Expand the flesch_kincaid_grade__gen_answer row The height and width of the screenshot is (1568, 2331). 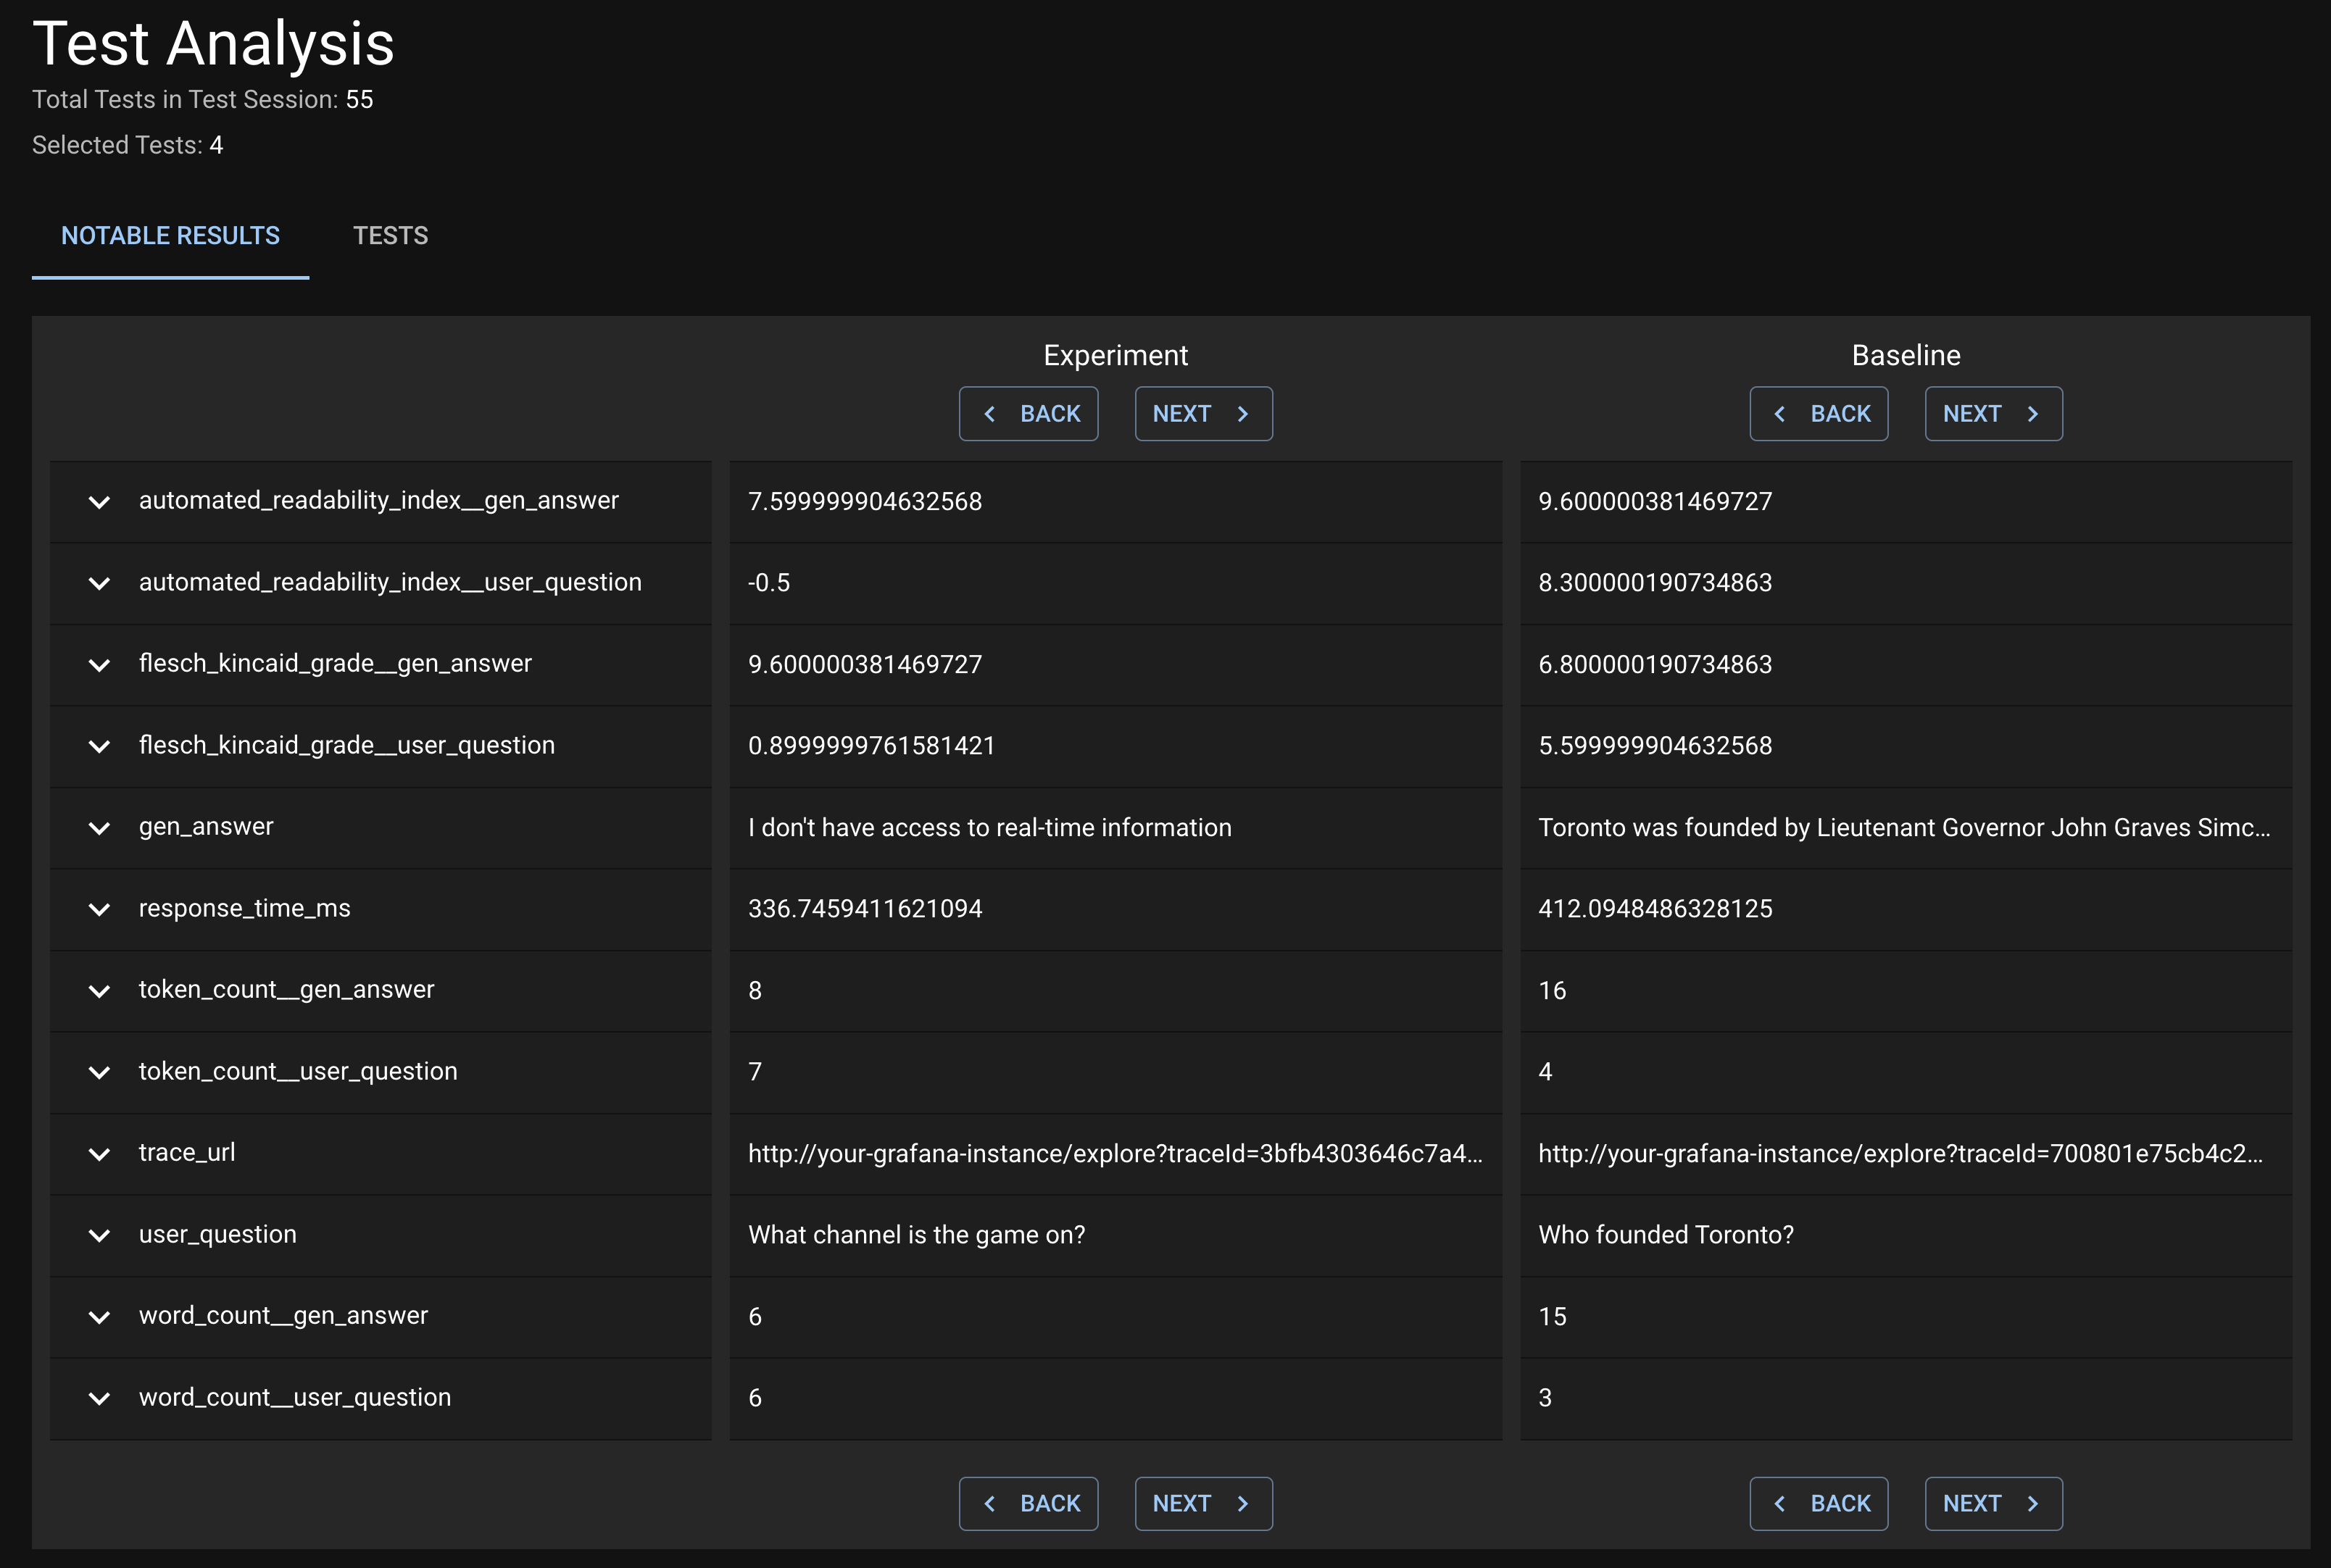[99, 665]
